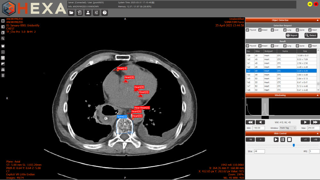Select the 3D cube view icon
The height and width of the screenshot is (180, 320).
coord(3,32)
